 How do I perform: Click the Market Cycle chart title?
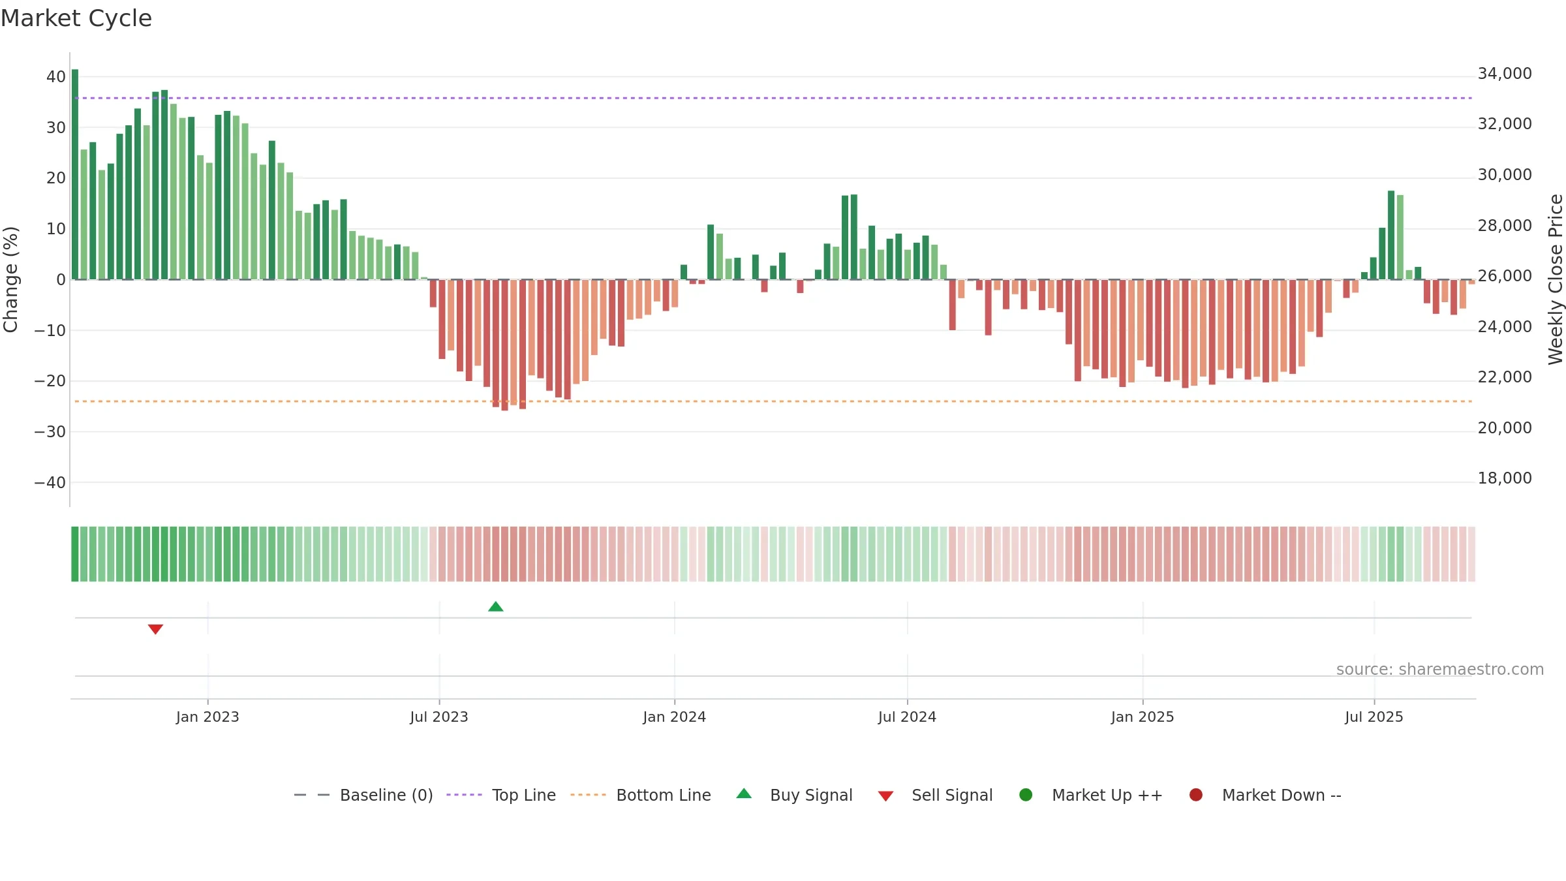76,18
